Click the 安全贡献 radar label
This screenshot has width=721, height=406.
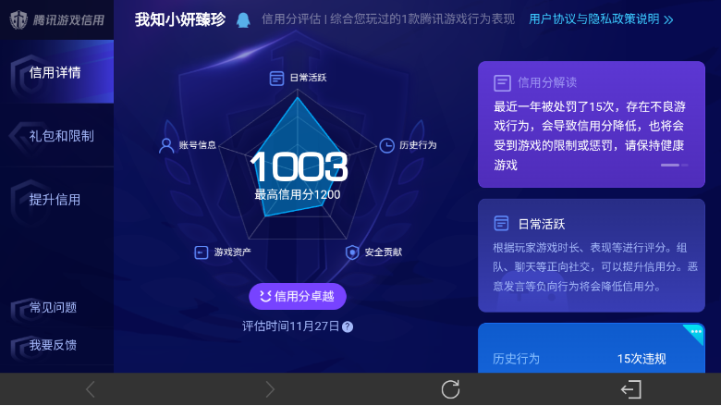[x=383, y=252]
